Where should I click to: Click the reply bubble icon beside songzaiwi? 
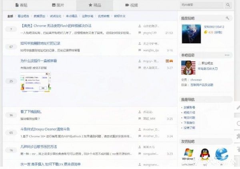pos(140,153)
